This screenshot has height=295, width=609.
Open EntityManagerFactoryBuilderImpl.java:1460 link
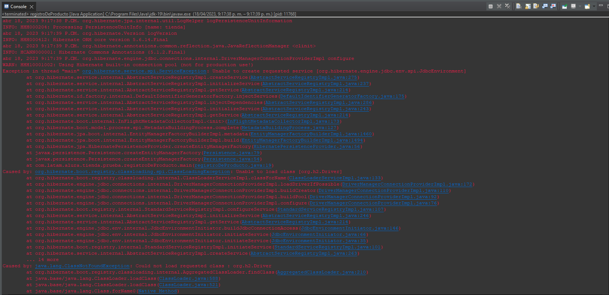click(311, 134)
